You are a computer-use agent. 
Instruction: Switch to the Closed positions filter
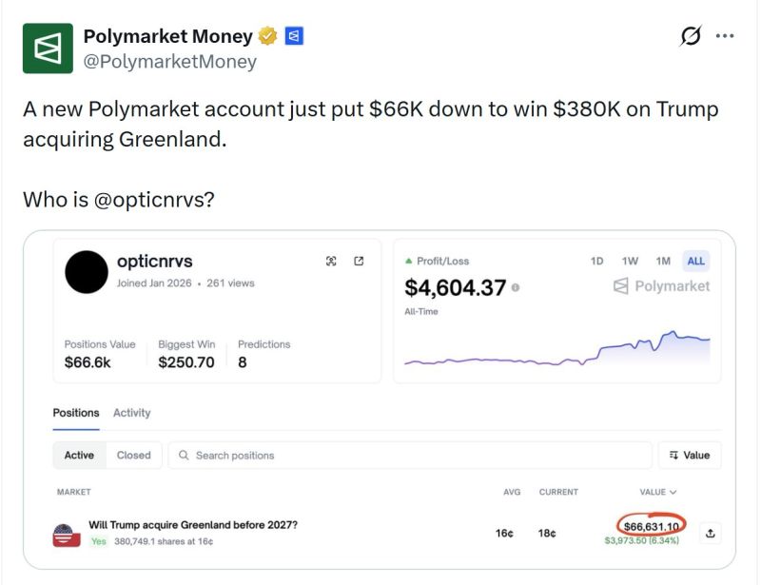coord(134,455)
